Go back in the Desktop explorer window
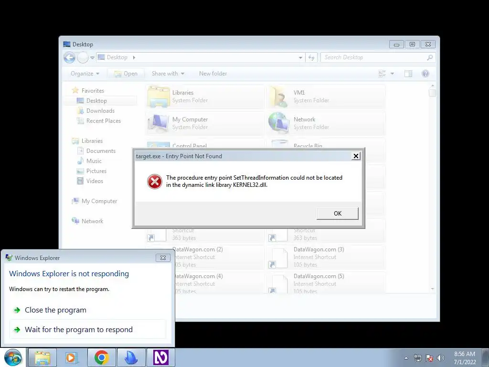Image resolution: width=489 pixels, height=367 pixels. coord(70,57)
